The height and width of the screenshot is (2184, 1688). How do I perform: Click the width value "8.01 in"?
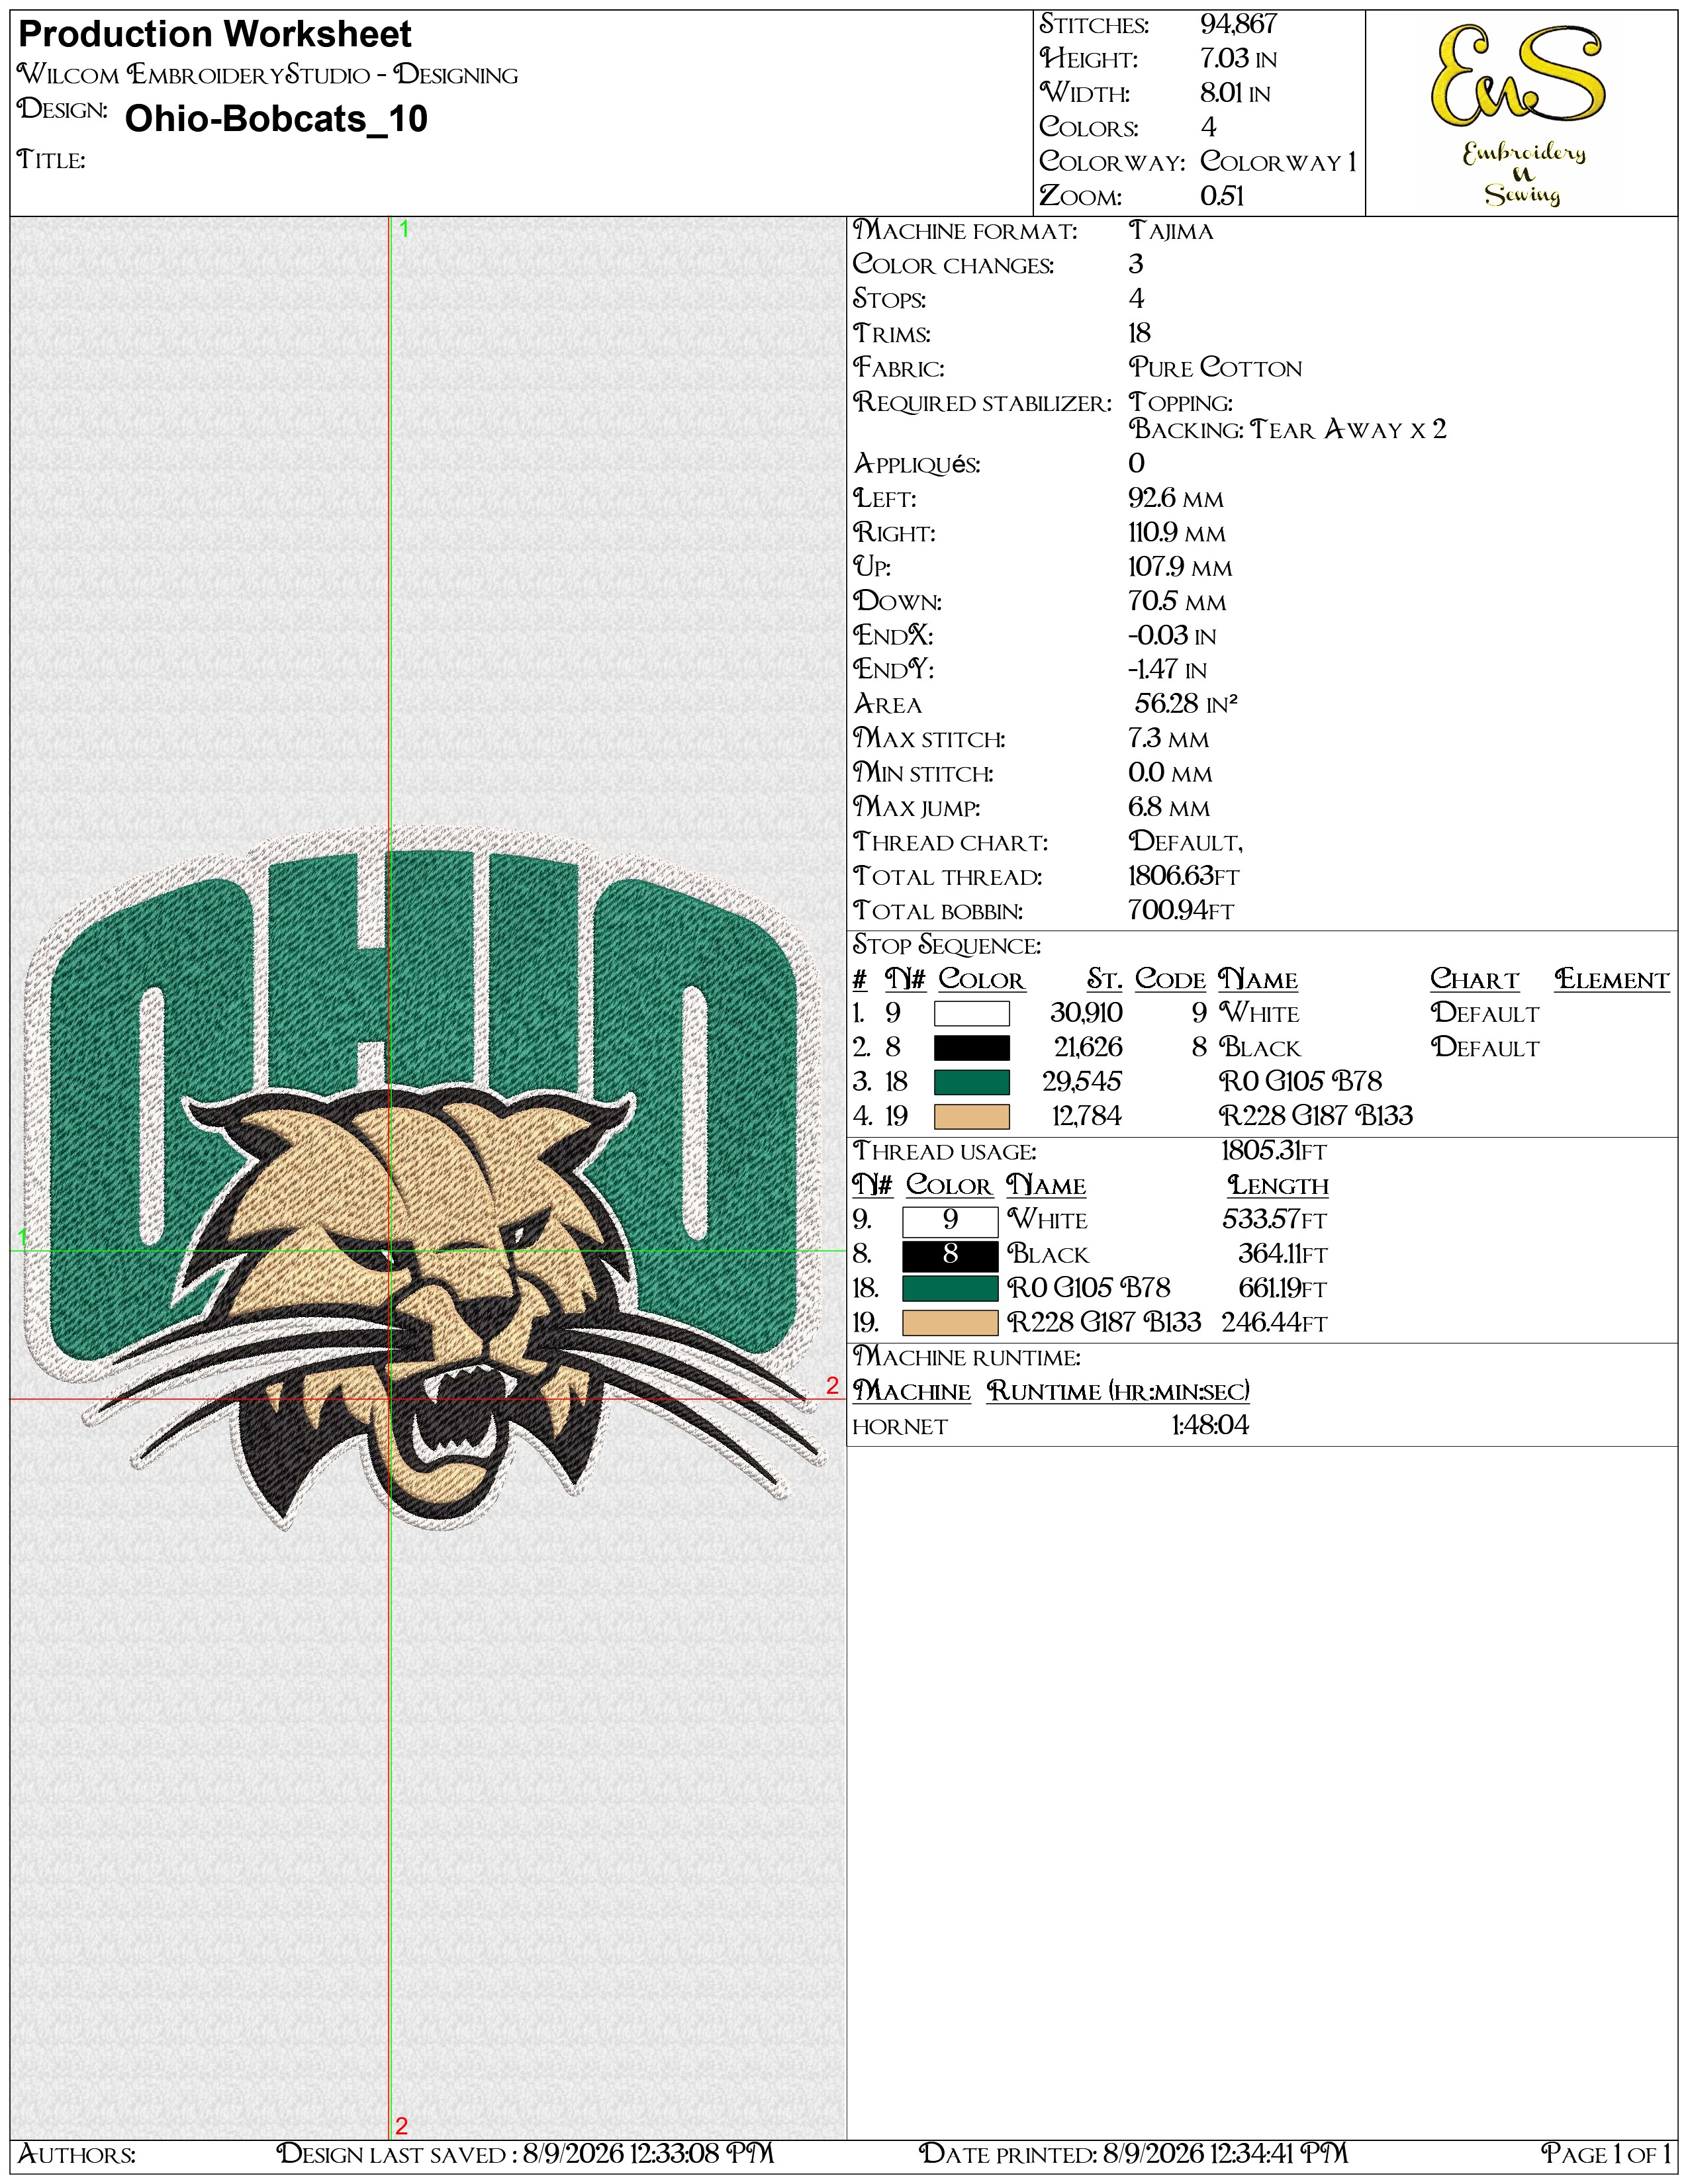coord(1236,93)
